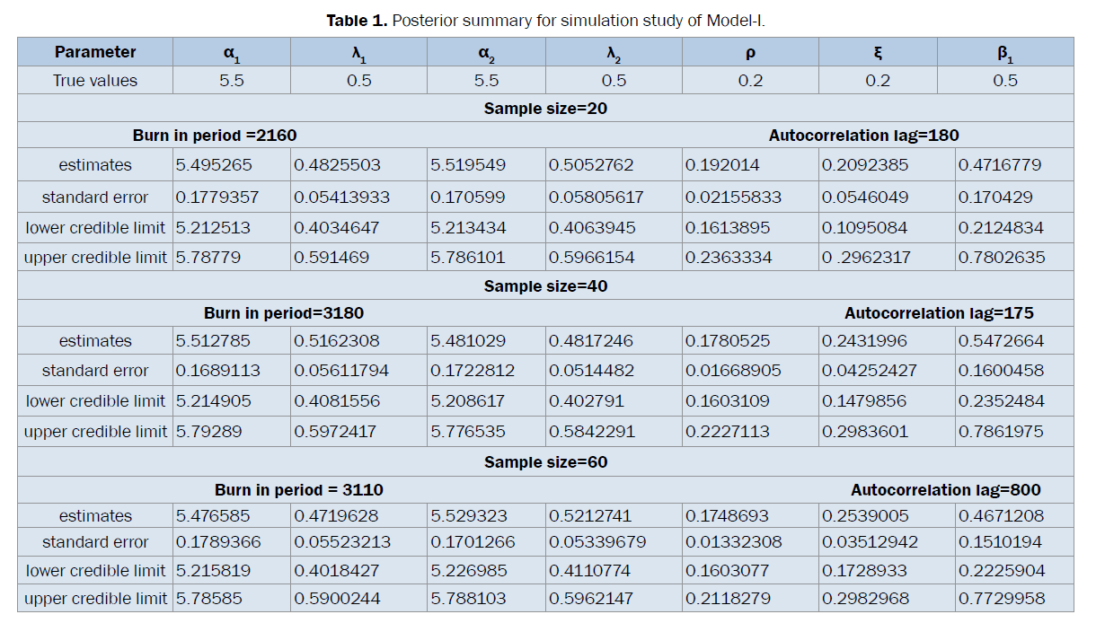Click the 'Burn in period=3180' text
This screenshot has width=1096, height=623.
(284, 313)
